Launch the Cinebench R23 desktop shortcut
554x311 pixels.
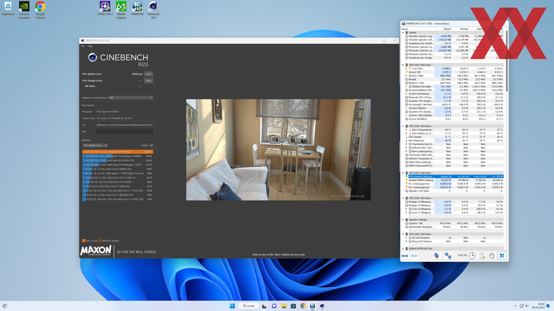click(154, 10)
